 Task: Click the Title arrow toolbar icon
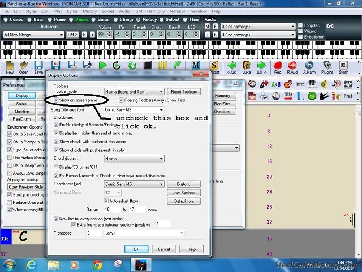[288, 96]
